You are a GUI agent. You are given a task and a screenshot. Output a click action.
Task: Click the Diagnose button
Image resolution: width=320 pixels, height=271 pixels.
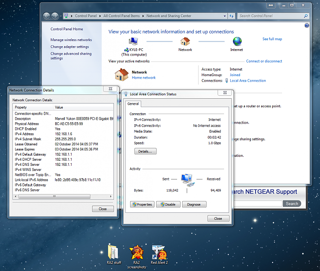coord(194,204)
